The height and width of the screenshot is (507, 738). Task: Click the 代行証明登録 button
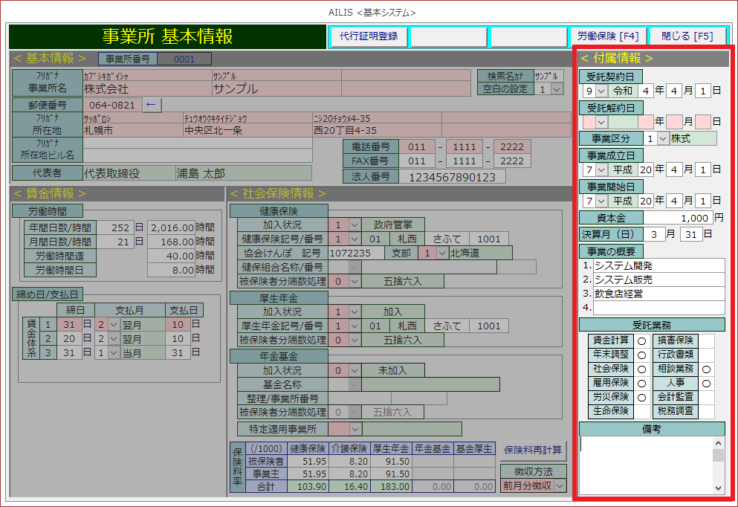click(x=368, y=36)
